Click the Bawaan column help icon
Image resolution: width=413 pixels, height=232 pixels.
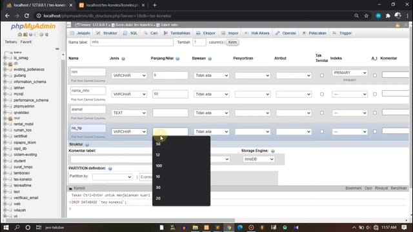click(210, 59)
